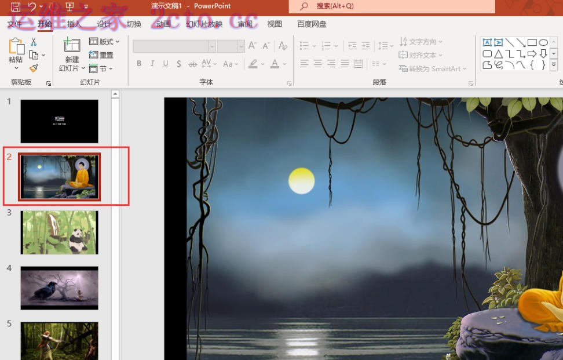Start slideshow from beginning quick access icon

pos(70,6)
